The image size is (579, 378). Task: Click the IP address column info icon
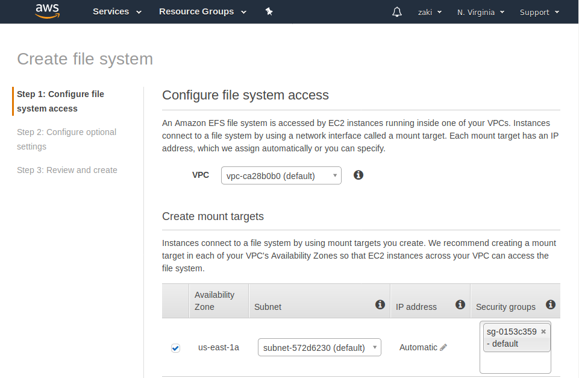tap(460, 303)
